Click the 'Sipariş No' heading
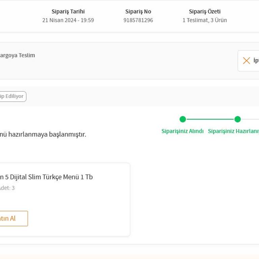 click(138, 11)
